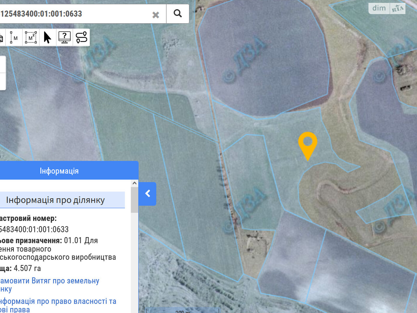Clear the cadastral number search field

[x=156, y=15]
